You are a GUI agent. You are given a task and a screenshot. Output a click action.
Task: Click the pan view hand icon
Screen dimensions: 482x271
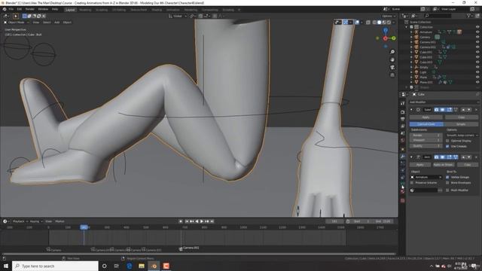click(x=392, y=59)
